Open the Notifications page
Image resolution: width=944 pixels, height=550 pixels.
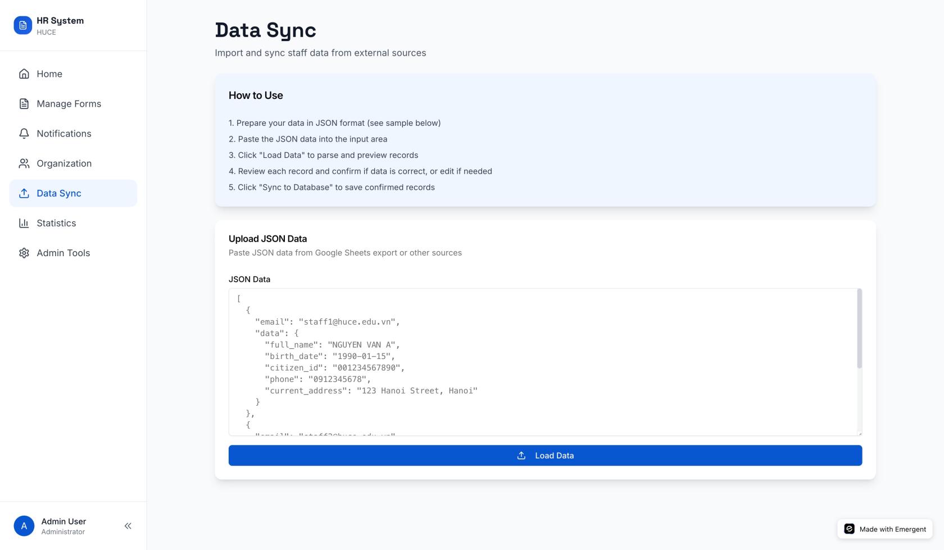tap(63, 133)
